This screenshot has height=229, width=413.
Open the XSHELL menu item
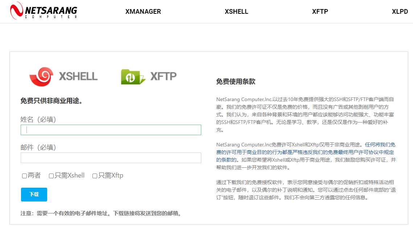pyautogui.click(x=236, y=12)
